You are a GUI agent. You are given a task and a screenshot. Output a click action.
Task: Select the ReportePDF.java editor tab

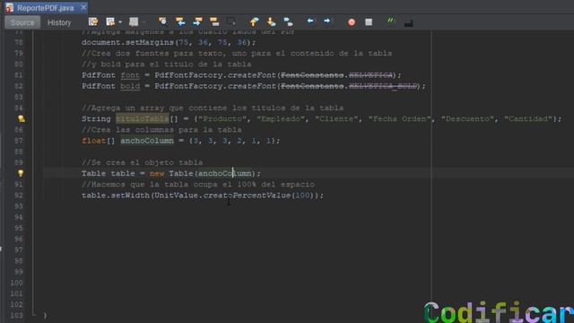(x=46, y=8)
